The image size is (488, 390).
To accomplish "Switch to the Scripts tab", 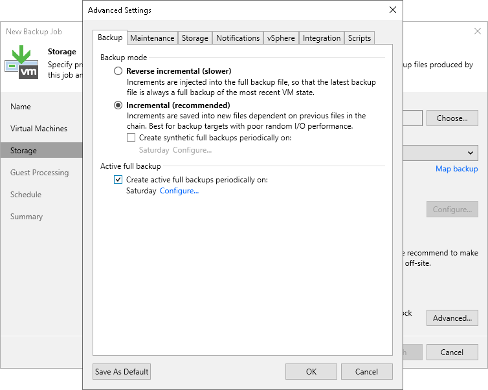I will (x=359, y=38).
